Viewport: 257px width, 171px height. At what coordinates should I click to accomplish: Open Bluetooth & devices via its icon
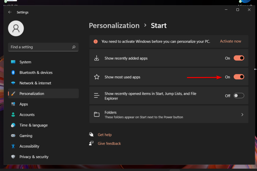pos(13,73)
